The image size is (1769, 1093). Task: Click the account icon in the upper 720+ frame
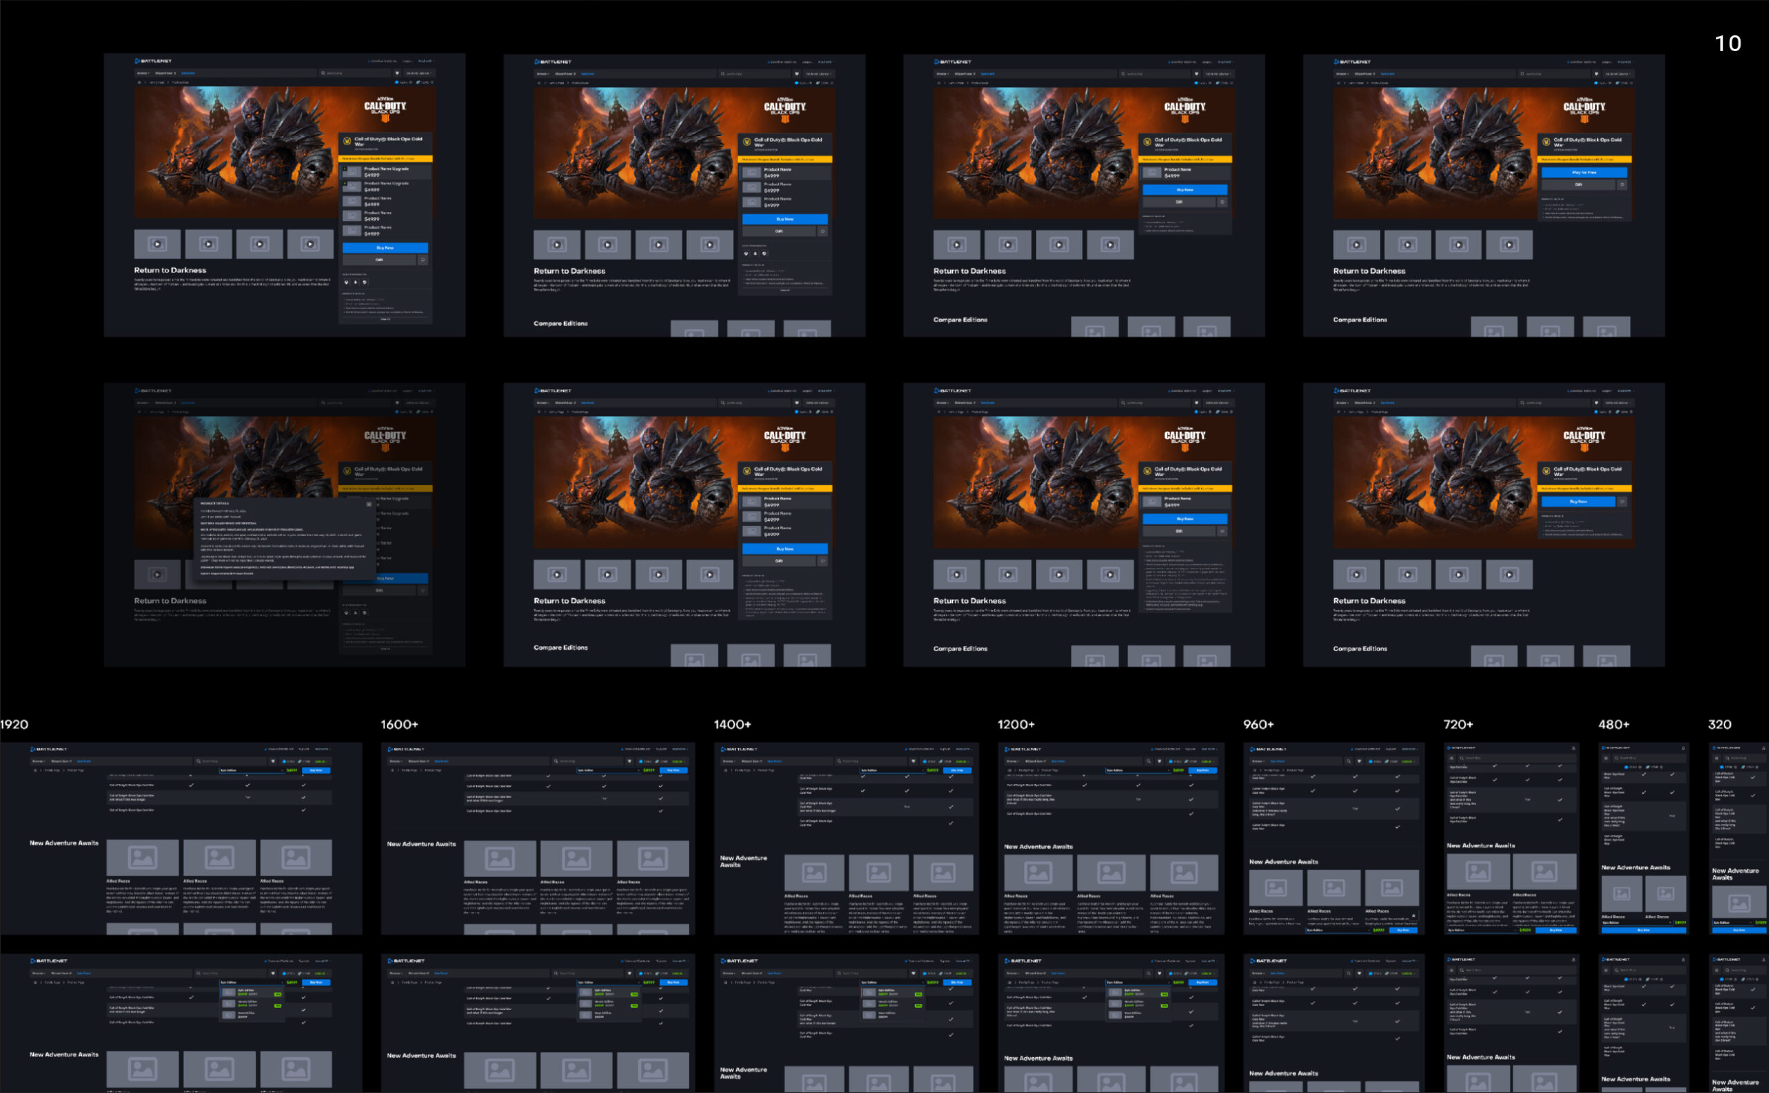coord(1573,748)
